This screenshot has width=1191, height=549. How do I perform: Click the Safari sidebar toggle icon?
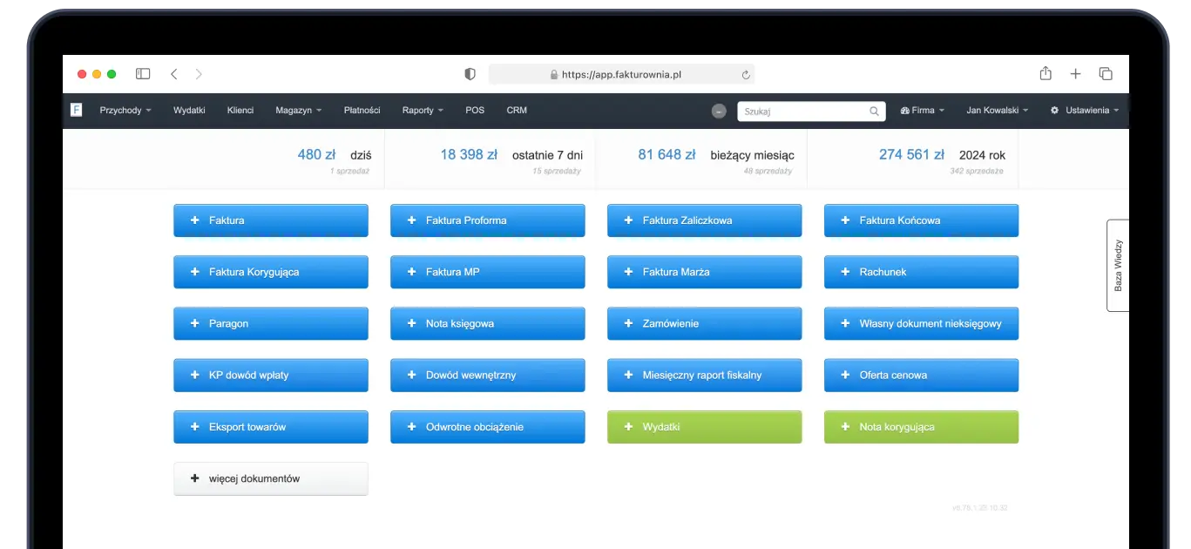(x=142, y=74)
